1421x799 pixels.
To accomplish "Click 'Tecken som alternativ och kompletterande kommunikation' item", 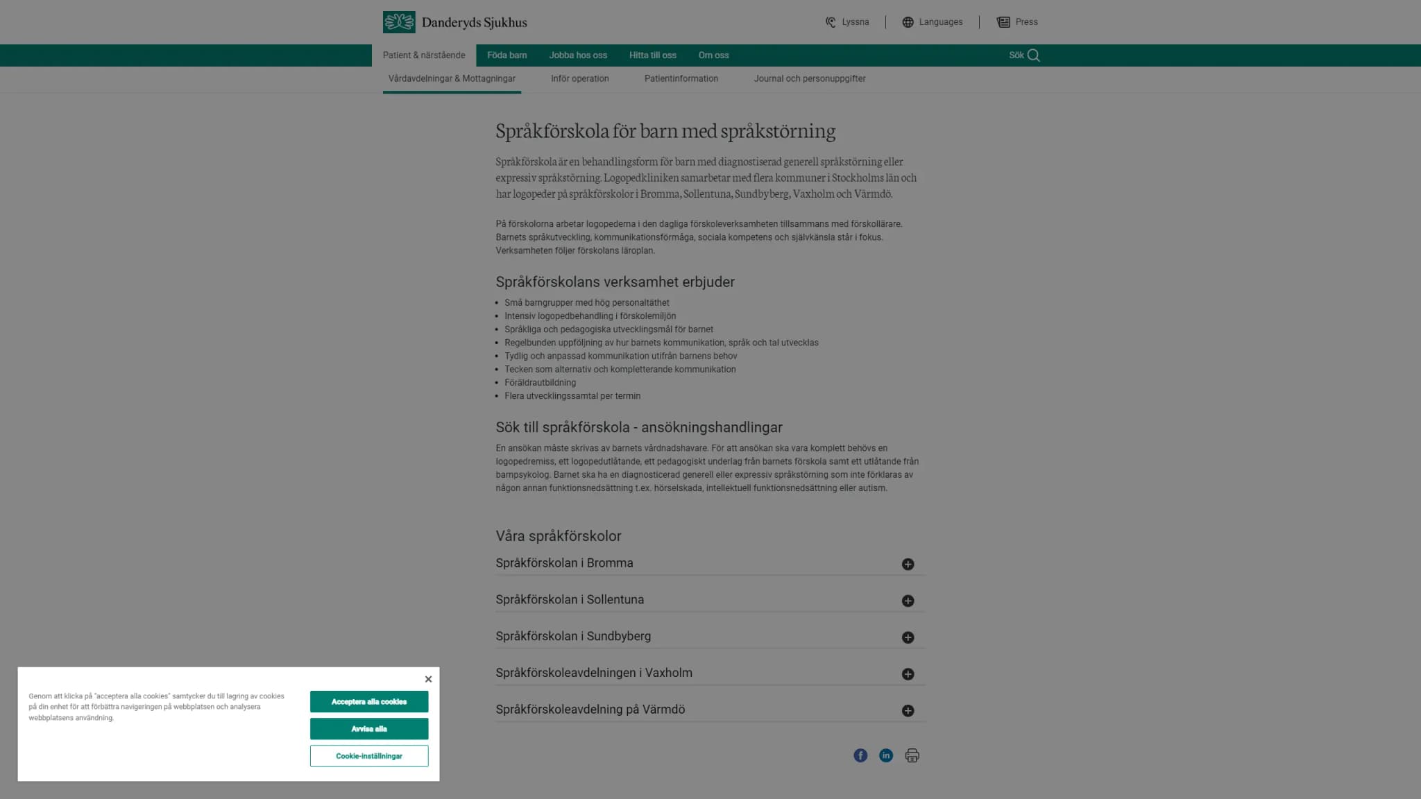I will click(620, 370).
